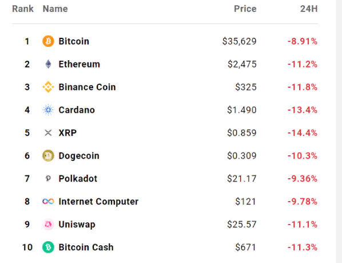The width and height of the screenshot is (342, 263).
Task: Click the blue Cardano dotted icon
Action: tap(48, 109)
